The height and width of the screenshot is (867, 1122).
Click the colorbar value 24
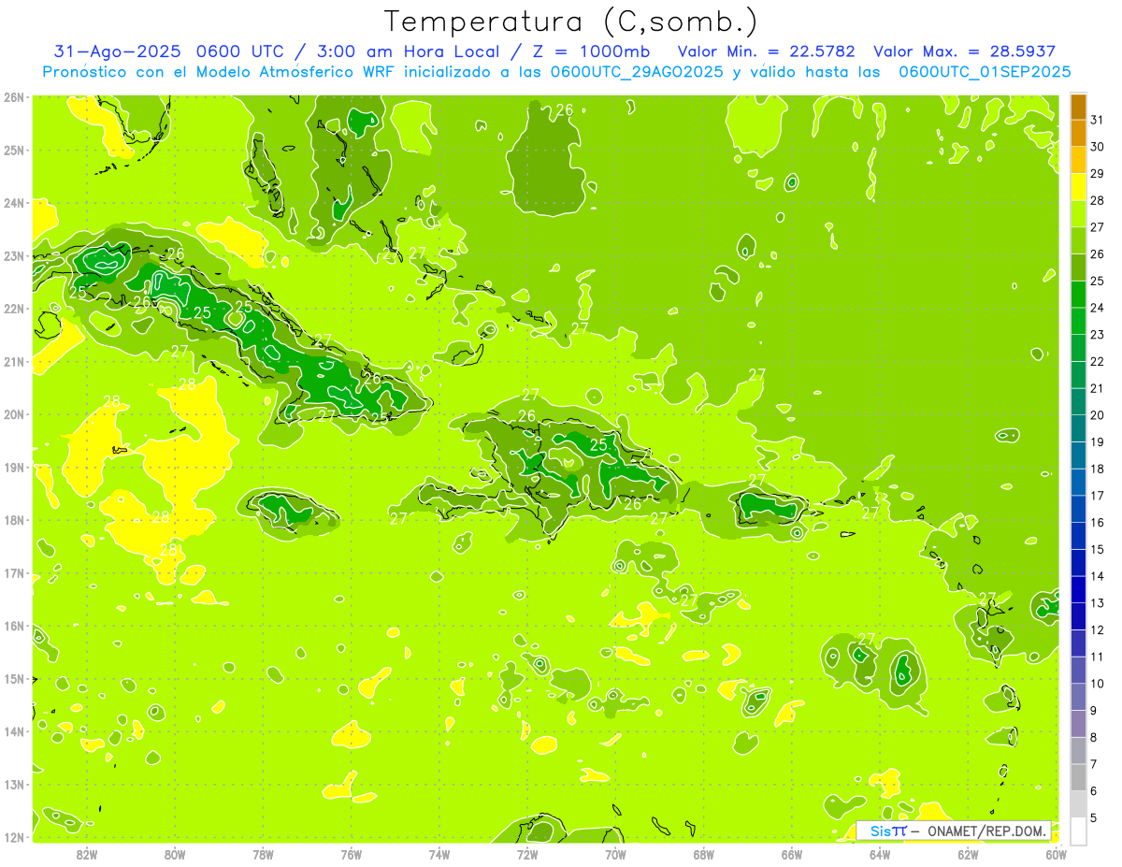pos(1097,307)
